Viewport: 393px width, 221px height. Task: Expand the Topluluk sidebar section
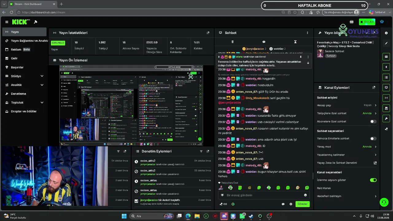(x=42, y=103)
